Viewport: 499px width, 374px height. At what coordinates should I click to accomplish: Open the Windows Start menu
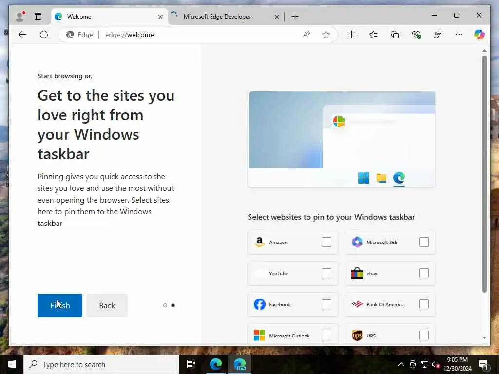tap(12, 364)
